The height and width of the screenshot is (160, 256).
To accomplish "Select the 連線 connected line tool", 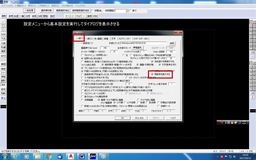I will point(3,51).
